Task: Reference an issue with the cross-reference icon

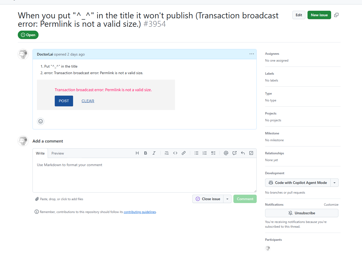Action: (234, 153)
